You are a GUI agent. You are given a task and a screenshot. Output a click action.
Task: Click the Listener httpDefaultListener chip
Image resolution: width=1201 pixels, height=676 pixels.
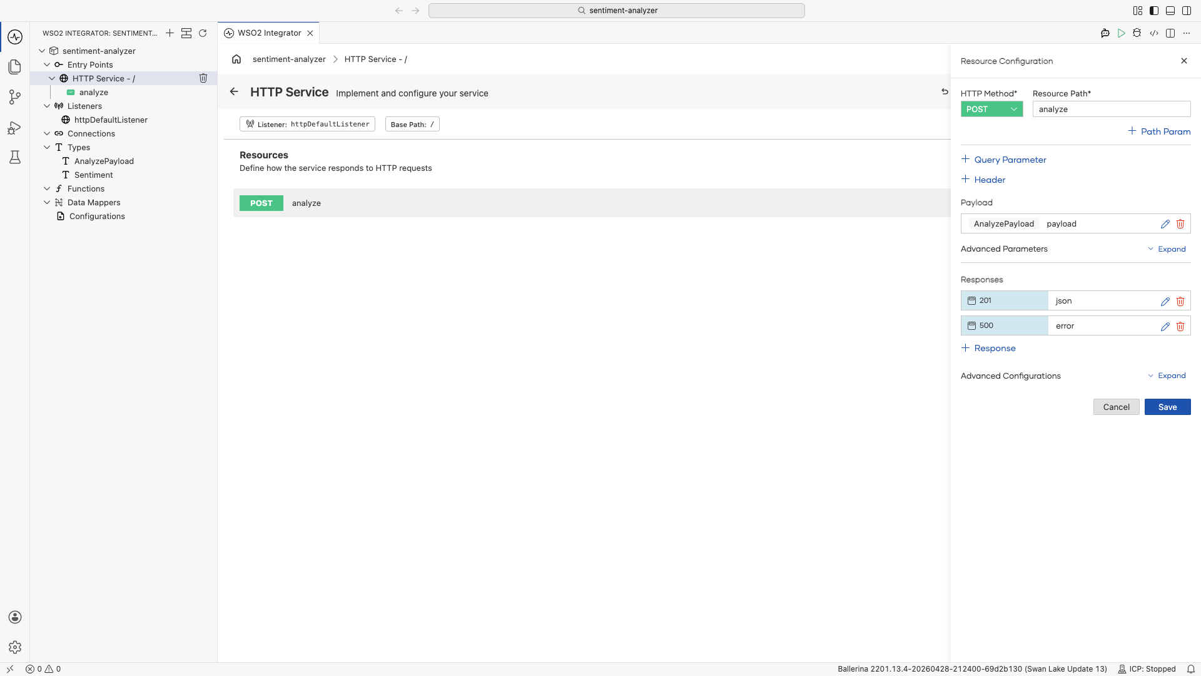(307, 124)
